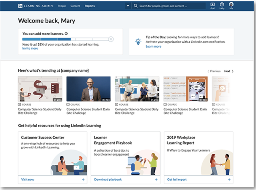Open the Learner Engagement Playbook card title
256x190 pixels.
tap(113, 140)
